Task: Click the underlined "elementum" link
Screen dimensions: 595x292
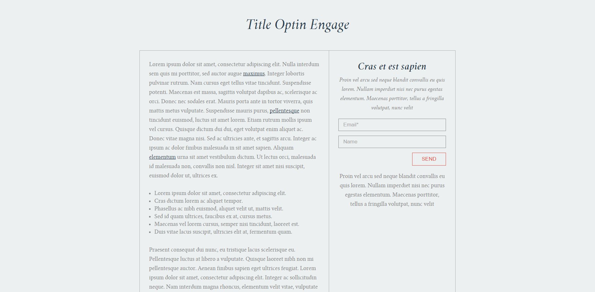Action: coord(162,157)
